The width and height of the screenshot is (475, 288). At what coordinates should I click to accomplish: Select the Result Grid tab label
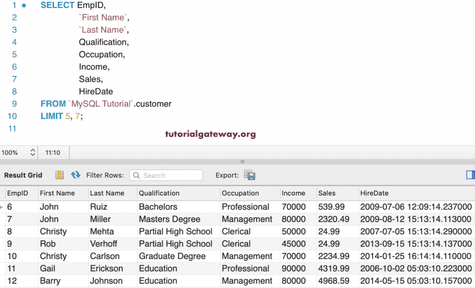click(23, 175)
